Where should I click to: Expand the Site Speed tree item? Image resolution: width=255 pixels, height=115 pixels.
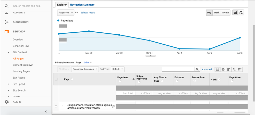(8, 84)
